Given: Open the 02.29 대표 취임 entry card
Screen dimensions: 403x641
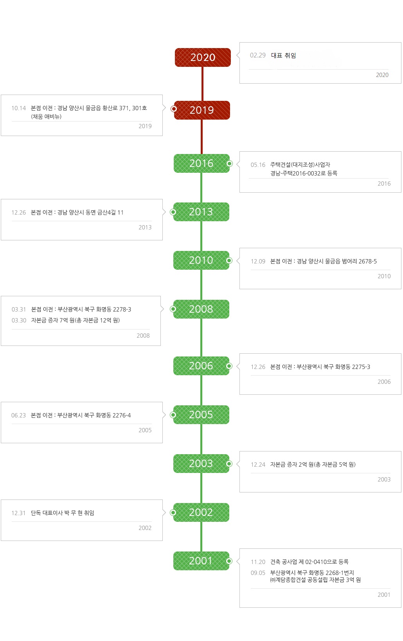Looking at the screenshot, I should click(320, 63).
